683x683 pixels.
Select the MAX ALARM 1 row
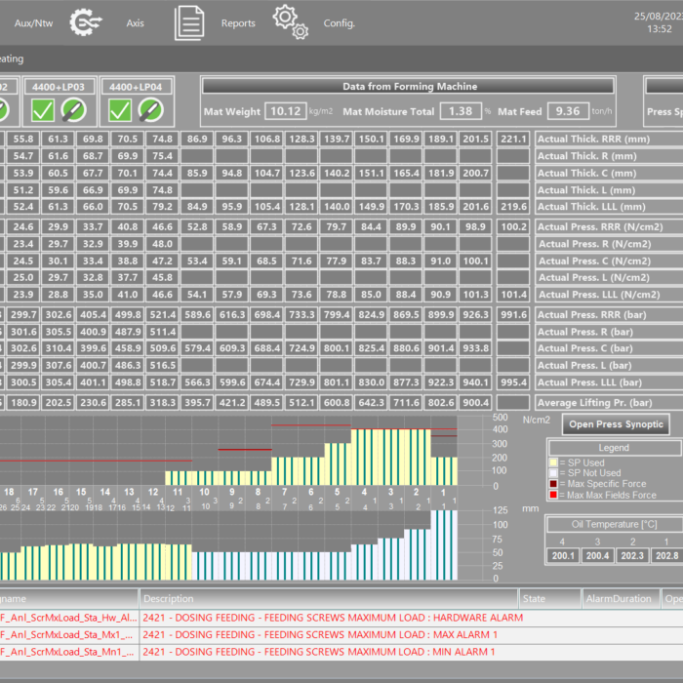(x=332, y=634)
